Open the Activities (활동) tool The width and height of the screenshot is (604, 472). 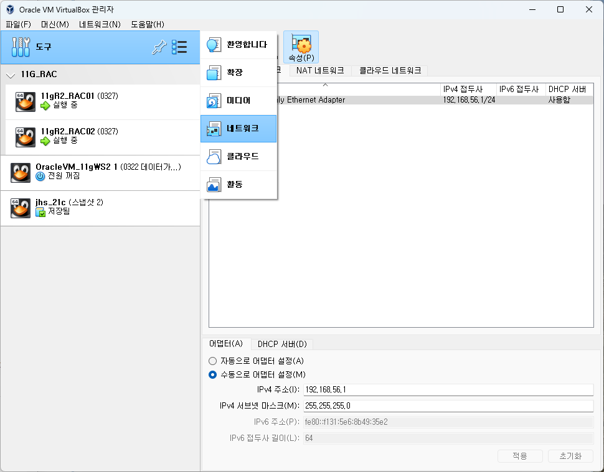pos(238,185)
